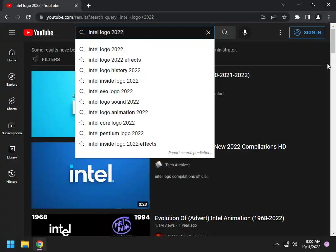Select suggestion "intel logo history 2022"
Image resolution: width=336 pixels, height=252 pixels.
(145, 70)
